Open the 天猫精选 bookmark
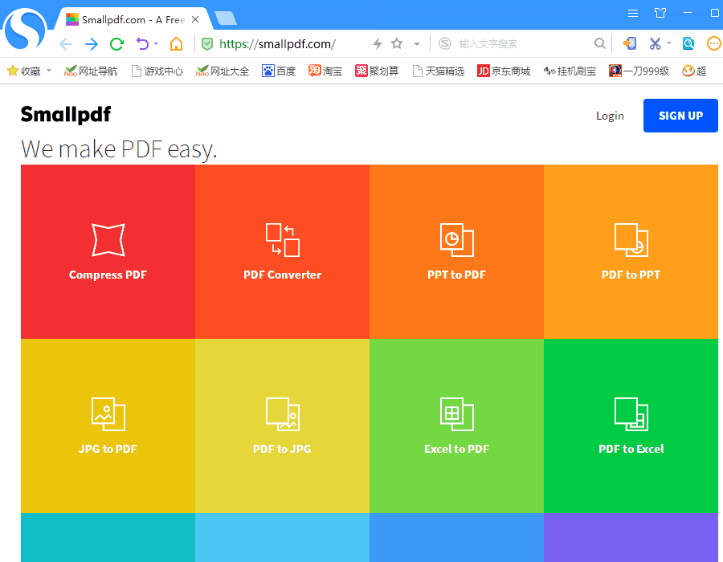This screenshot has height=562, width=723. click(439, 71)
